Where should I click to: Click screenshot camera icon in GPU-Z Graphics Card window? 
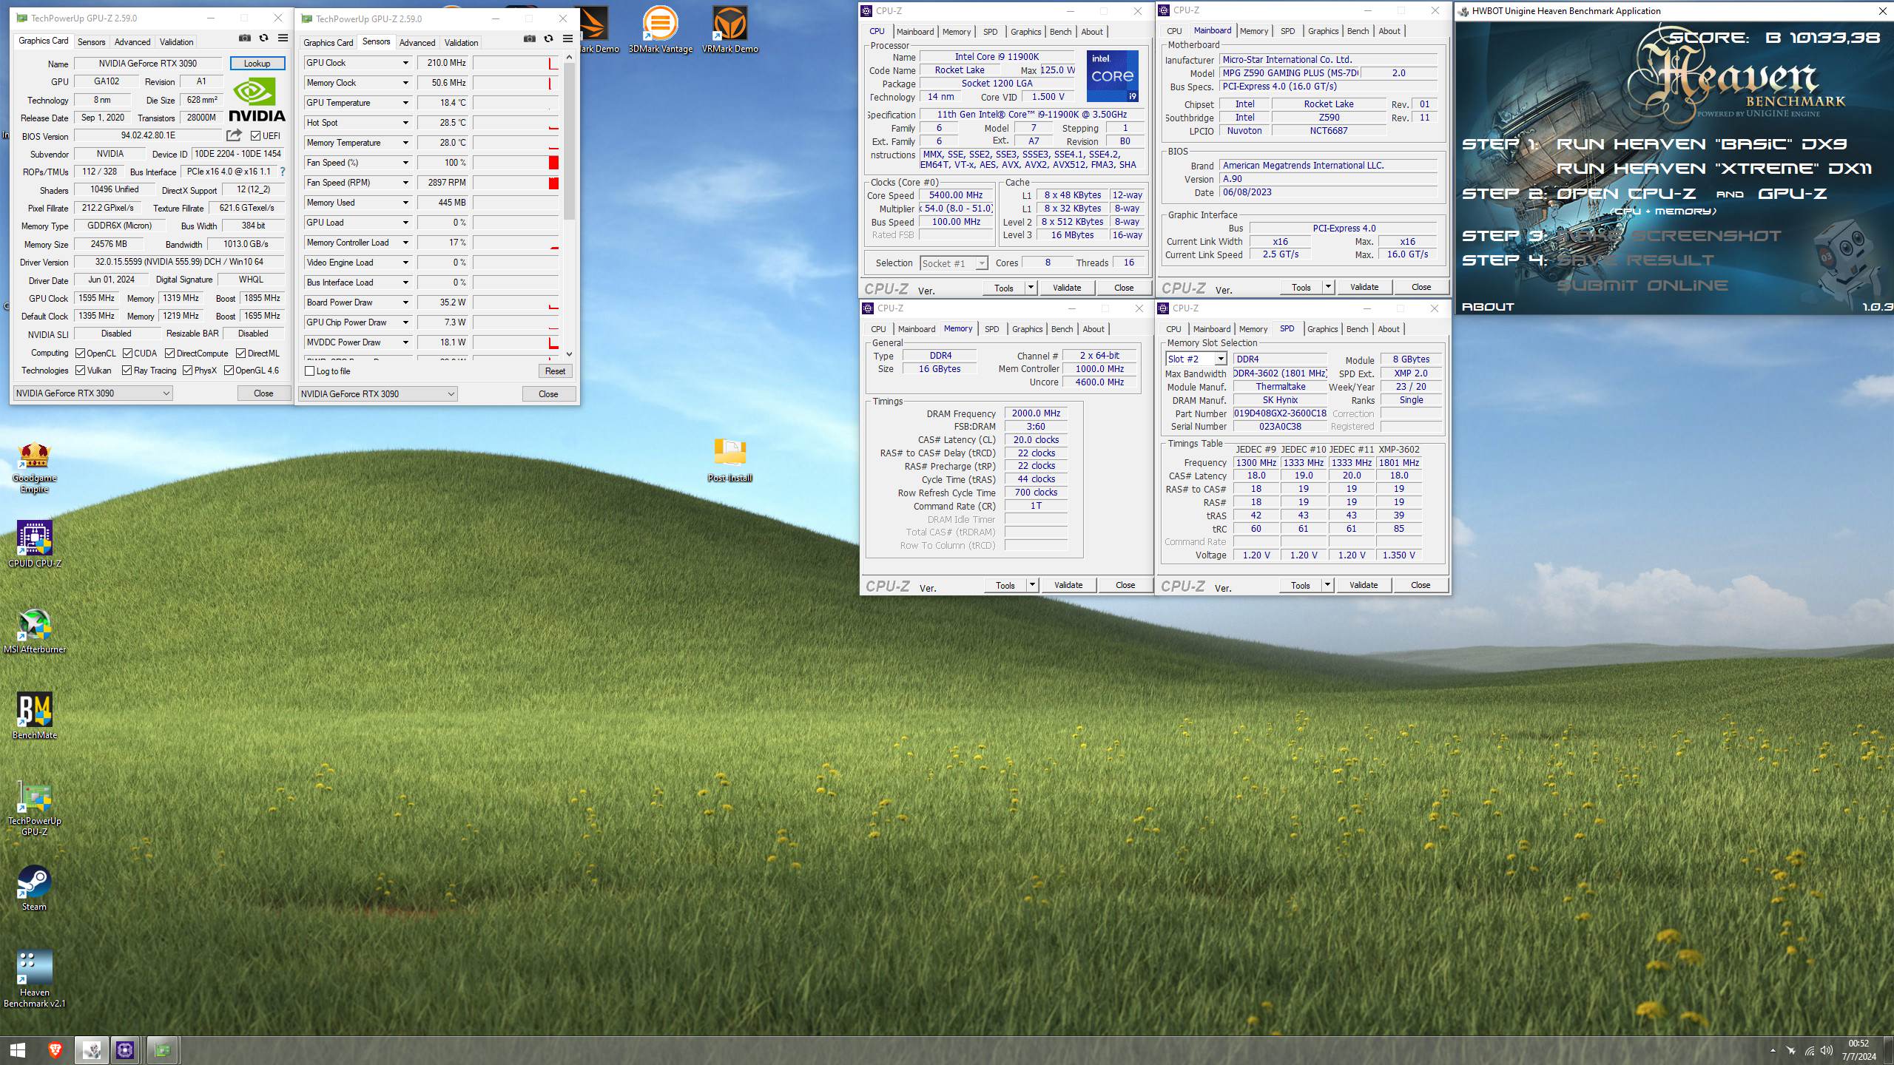[x=245, y=38]
